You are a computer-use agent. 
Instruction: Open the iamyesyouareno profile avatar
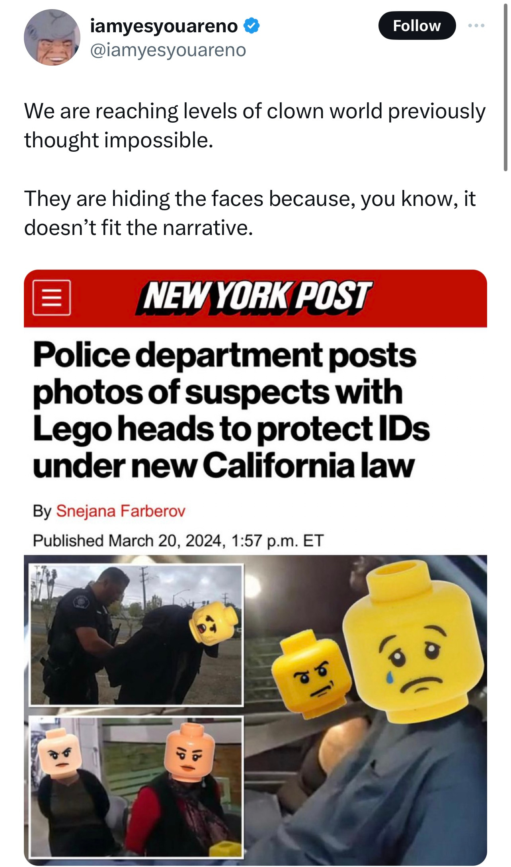tap(52, 37)
